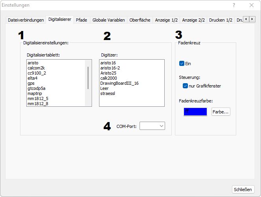This screenshot has width=261, height=197.
Task: Click the help question mark icon
Action: pyautogui.click(x=234, y=5)
